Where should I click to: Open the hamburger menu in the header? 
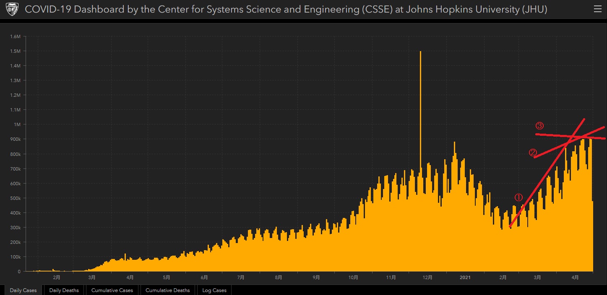click(x=597, y=9)
